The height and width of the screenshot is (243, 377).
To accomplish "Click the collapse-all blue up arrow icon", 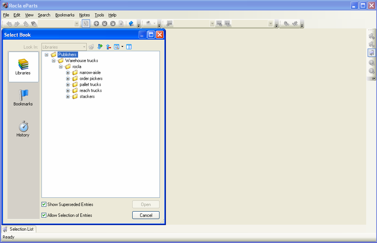I will (x=108, y=47).
